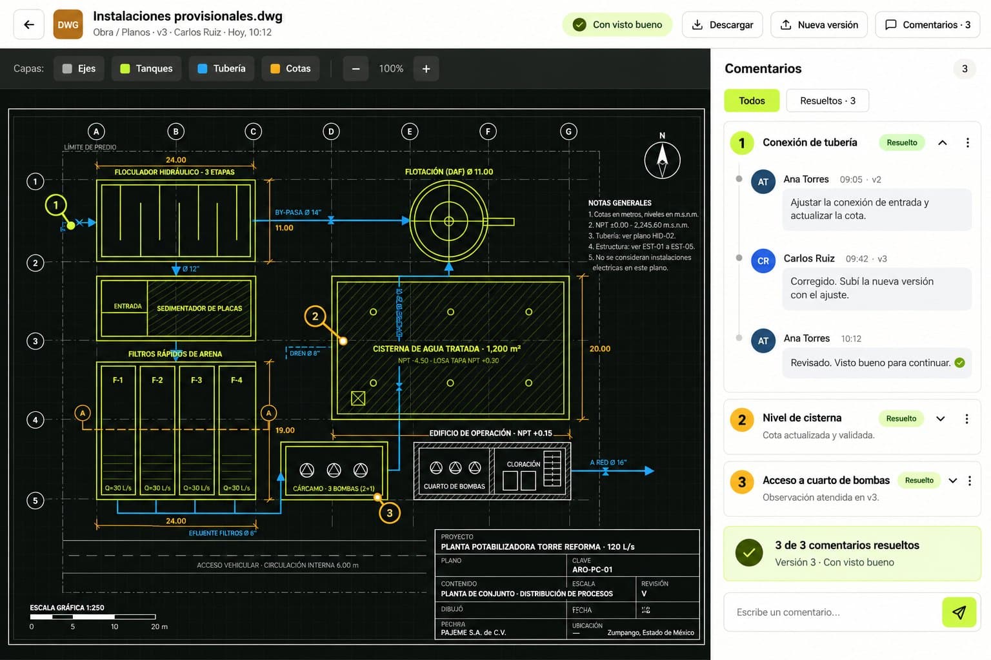991x660 pixels.
Task: Zoom out with the minus button
Action: tap(355, 68)
